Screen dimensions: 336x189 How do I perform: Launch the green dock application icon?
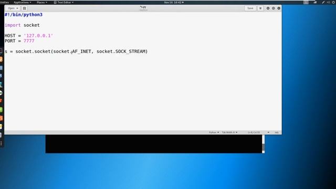click(1, 110)
